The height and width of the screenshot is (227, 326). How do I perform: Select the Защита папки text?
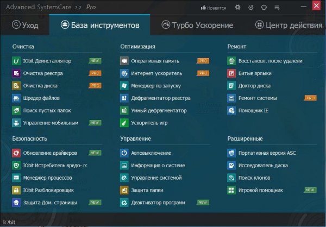tap(147, 190)
